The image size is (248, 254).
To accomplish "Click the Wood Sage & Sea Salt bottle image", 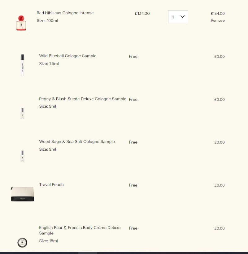I will tap(22, 156).
